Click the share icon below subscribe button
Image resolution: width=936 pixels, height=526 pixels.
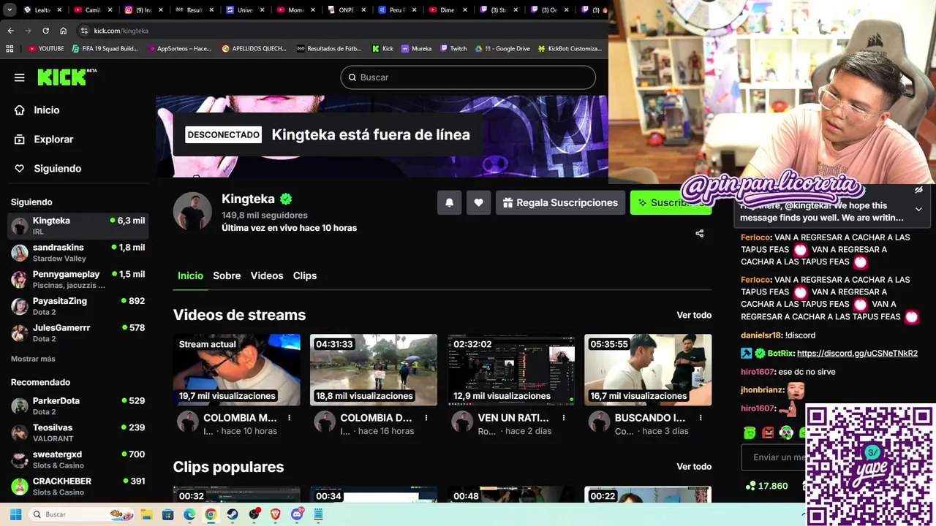point(699,233)
